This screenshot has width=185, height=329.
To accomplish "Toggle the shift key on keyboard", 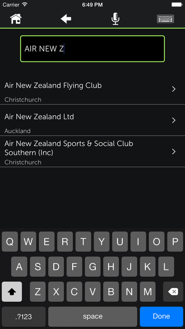I will click(12, 292).
